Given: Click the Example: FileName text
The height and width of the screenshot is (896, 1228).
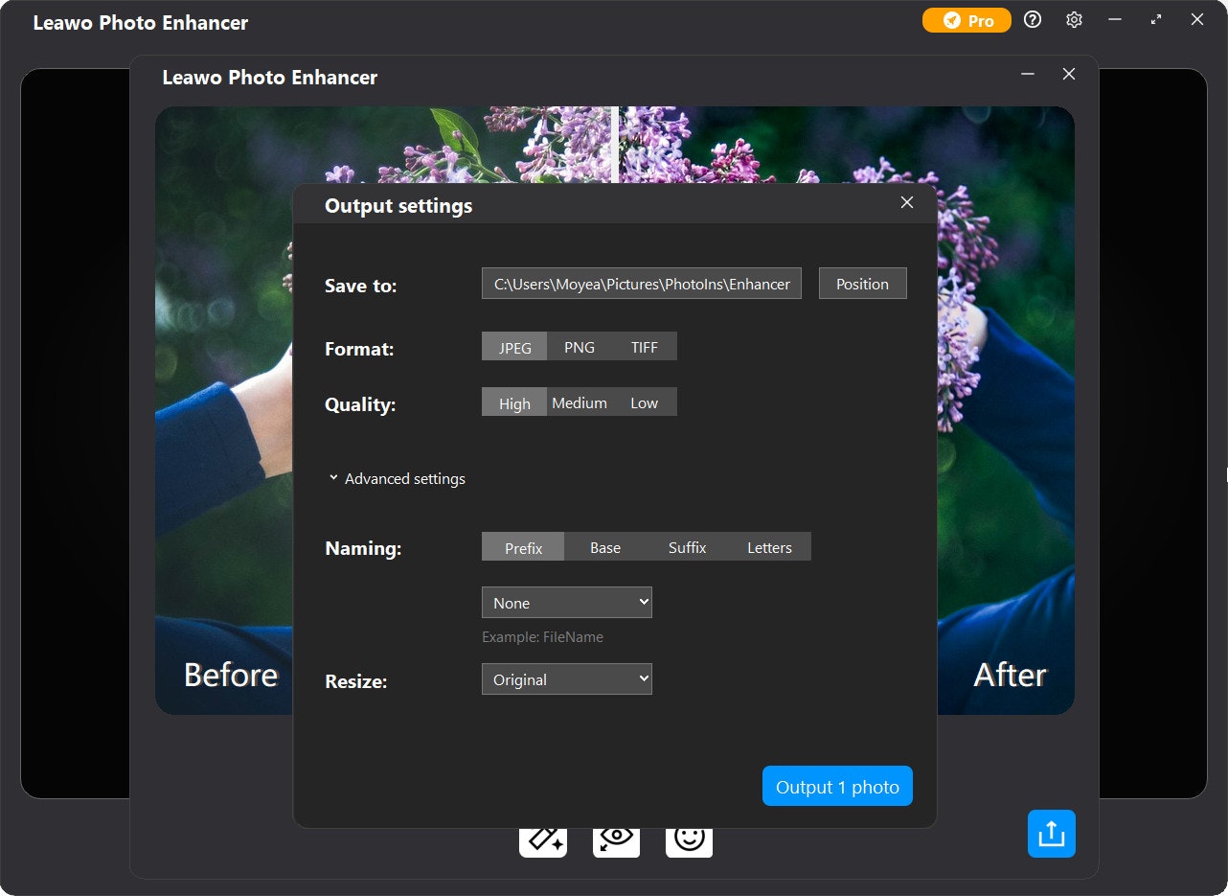Looking at the screenshot, I should [x=542, y=636].
